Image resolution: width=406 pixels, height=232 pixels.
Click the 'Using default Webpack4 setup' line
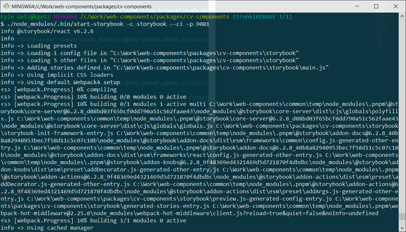coord(60,82)
